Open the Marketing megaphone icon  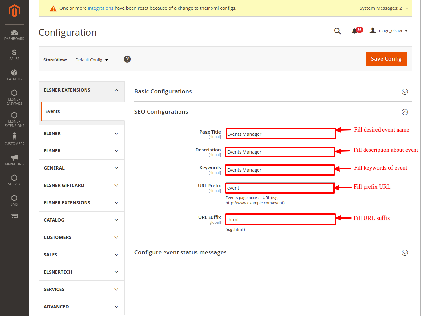coord(14,160)
